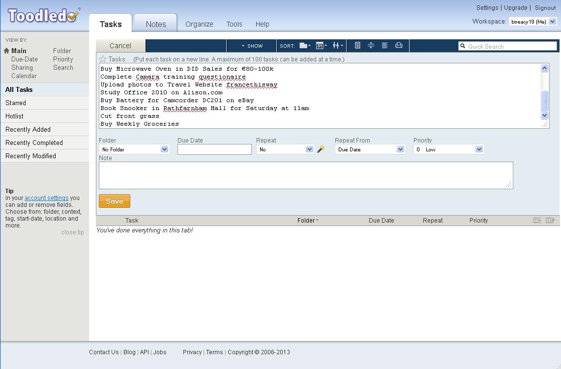This screenshot has height=369, width=561.
Task: Click the repeat wizard wand icon
Action: tap(321, 149)
